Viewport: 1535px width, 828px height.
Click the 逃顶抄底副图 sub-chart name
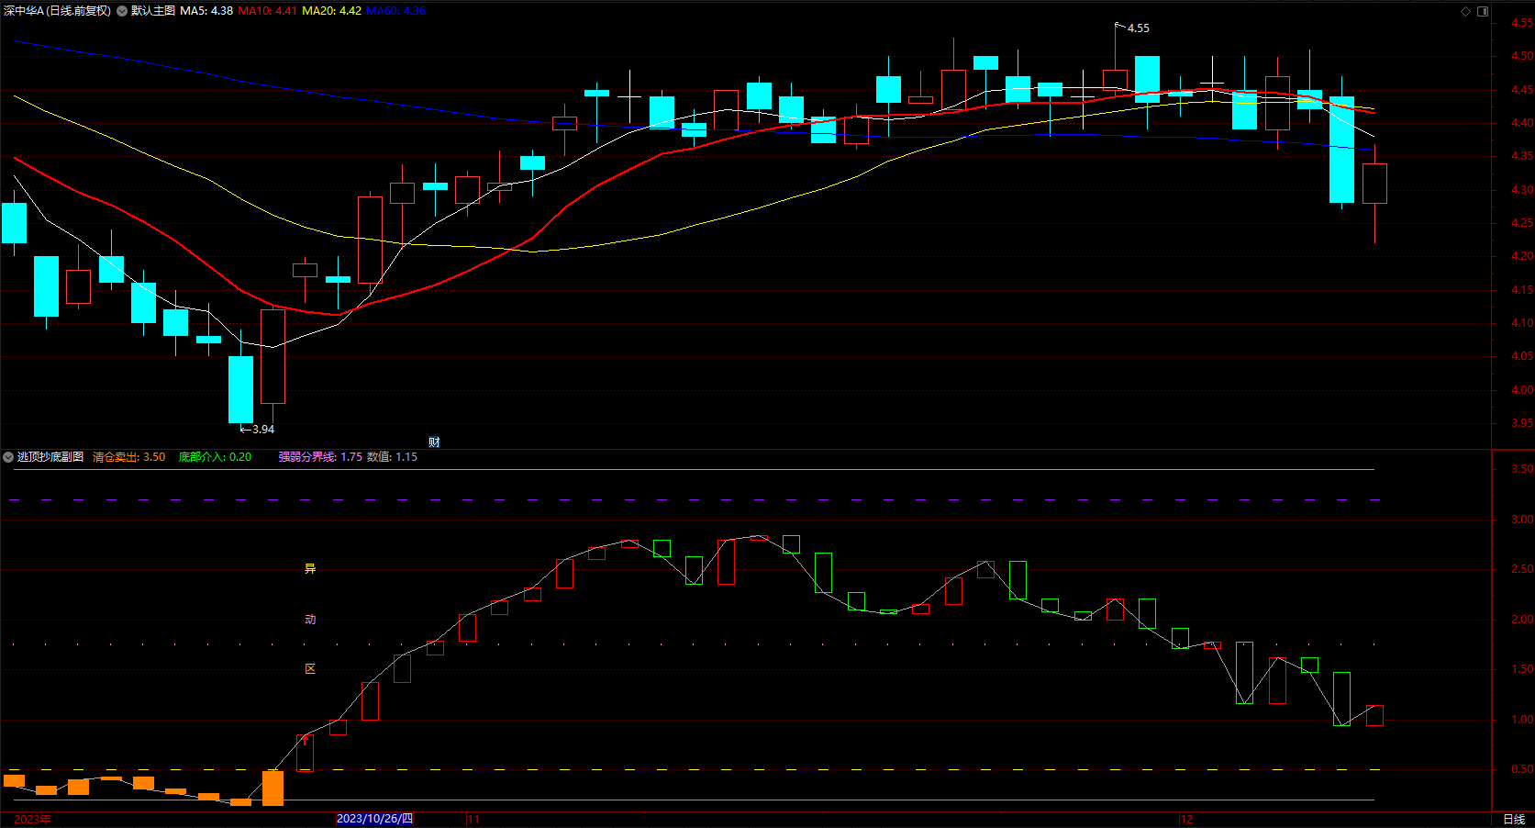(50, 457)
